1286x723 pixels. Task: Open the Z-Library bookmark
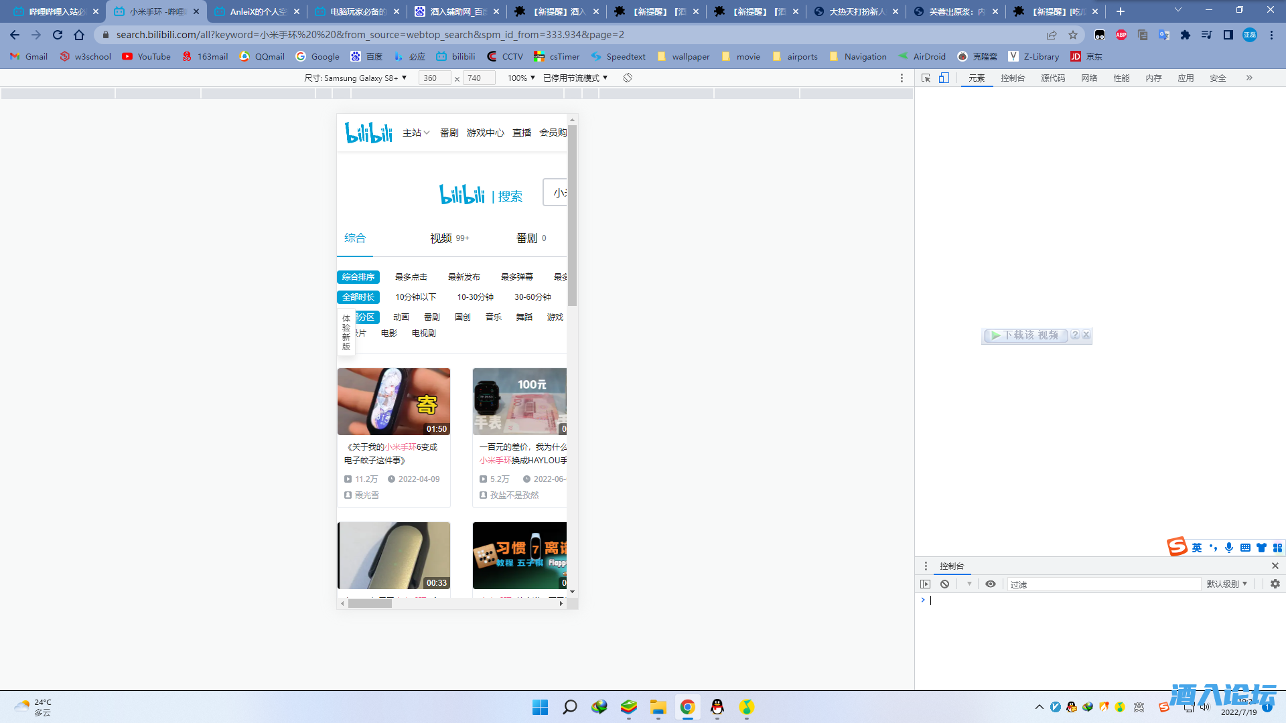coord(1033,56)
